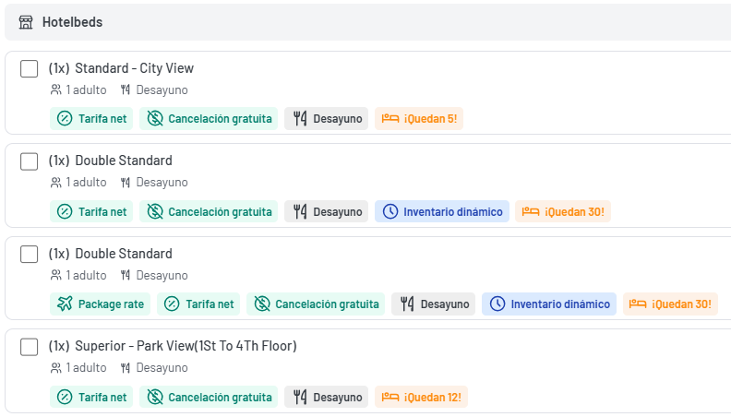Image resolution: width=731 pixels, height=417 pixels.
Task: Click small fork icon under Superior Park View title
Action: click(125, 368)
